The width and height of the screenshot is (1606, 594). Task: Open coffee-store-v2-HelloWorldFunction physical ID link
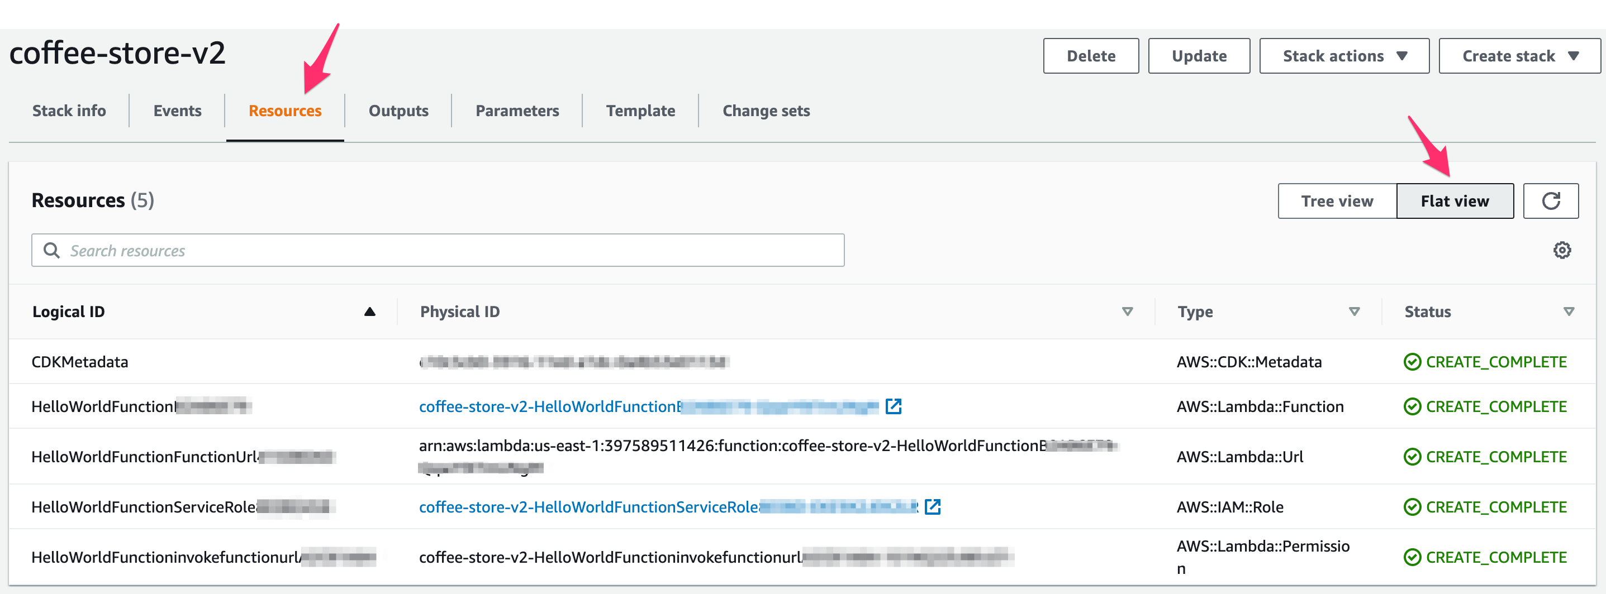pos(648,406)
